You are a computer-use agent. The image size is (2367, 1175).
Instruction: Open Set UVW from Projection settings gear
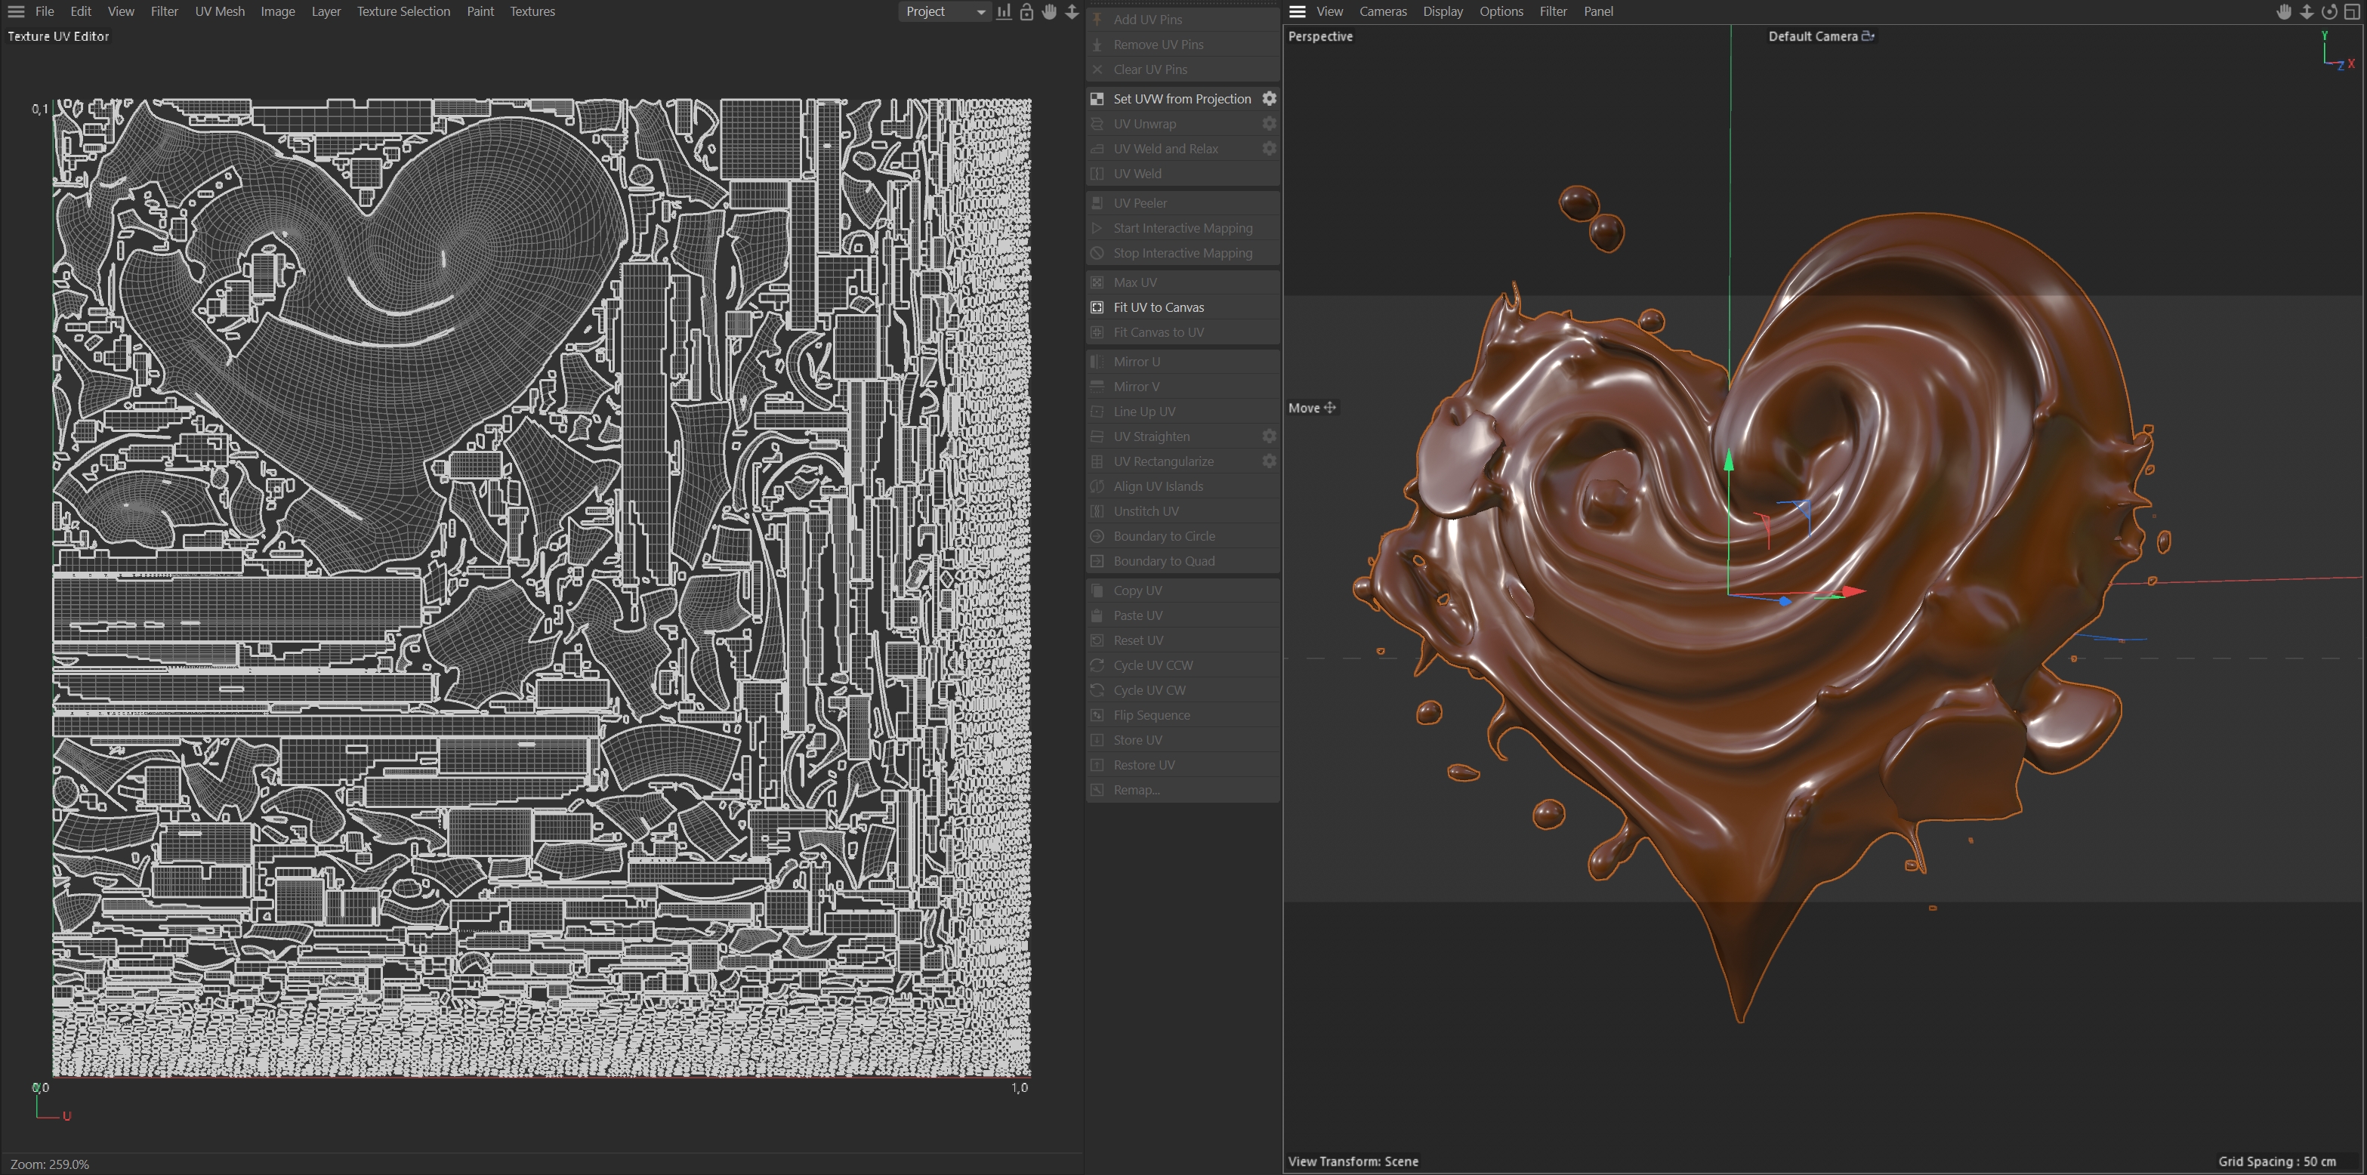(1269, 98)
